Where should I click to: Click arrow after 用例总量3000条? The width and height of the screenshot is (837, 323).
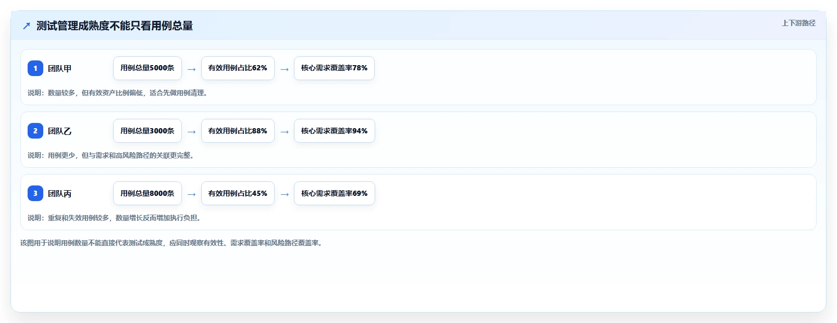click(191, 131)
